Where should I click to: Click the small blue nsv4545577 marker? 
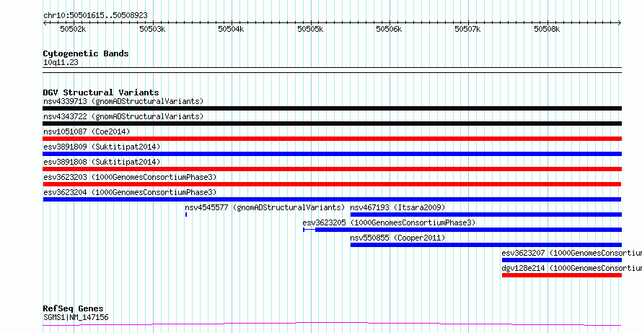click(x=186, y=215)
